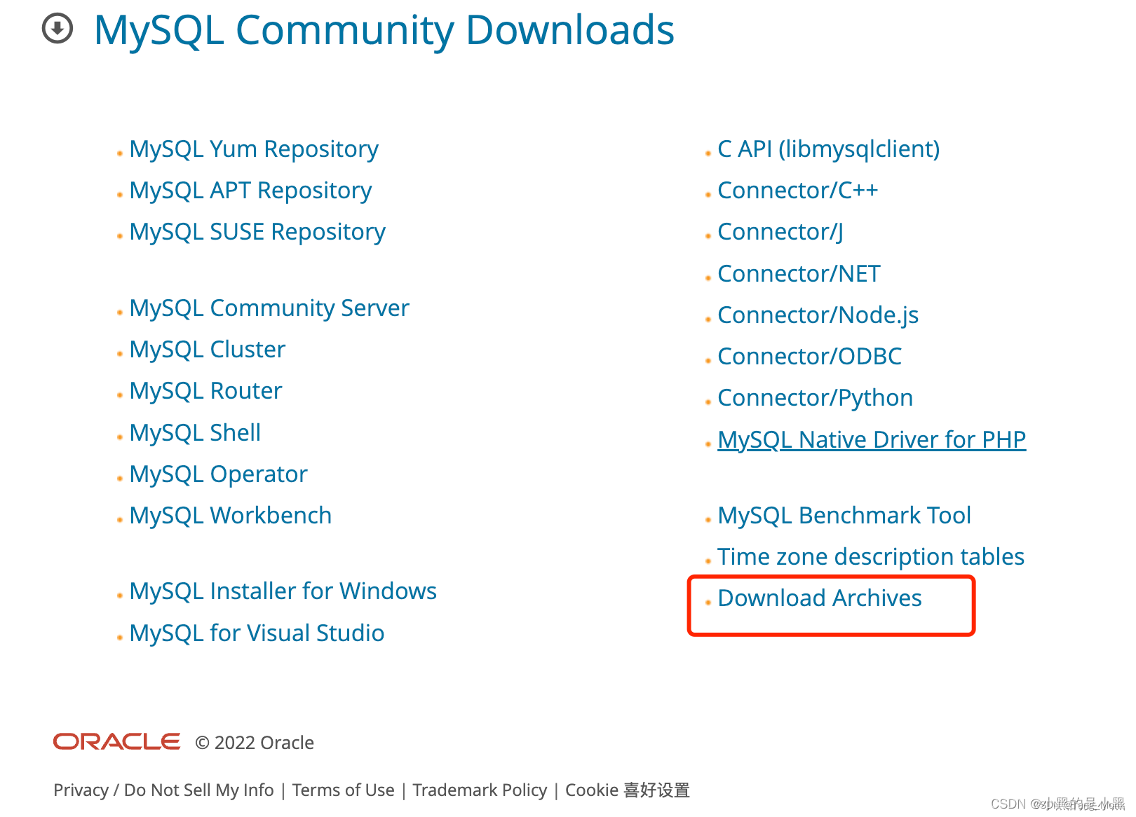Image resolution: width=1136 pixels, height=817 pixels.
Task: Open MySQL Shell link
Action: pos(195,432)
